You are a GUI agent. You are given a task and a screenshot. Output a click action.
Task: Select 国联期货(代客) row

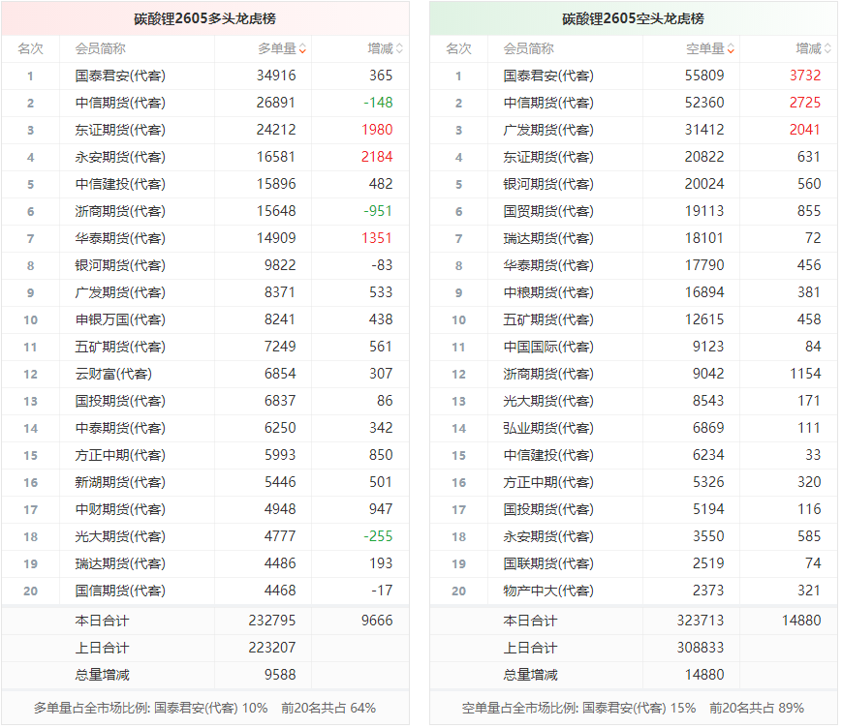click(x=633, y=563)
